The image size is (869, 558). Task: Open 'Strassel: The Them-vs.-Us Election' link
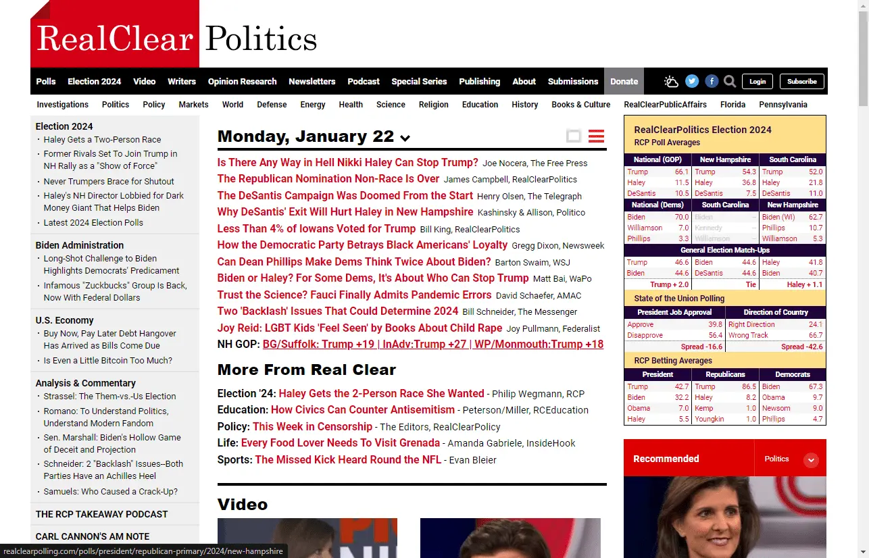[x=110, y=397]
